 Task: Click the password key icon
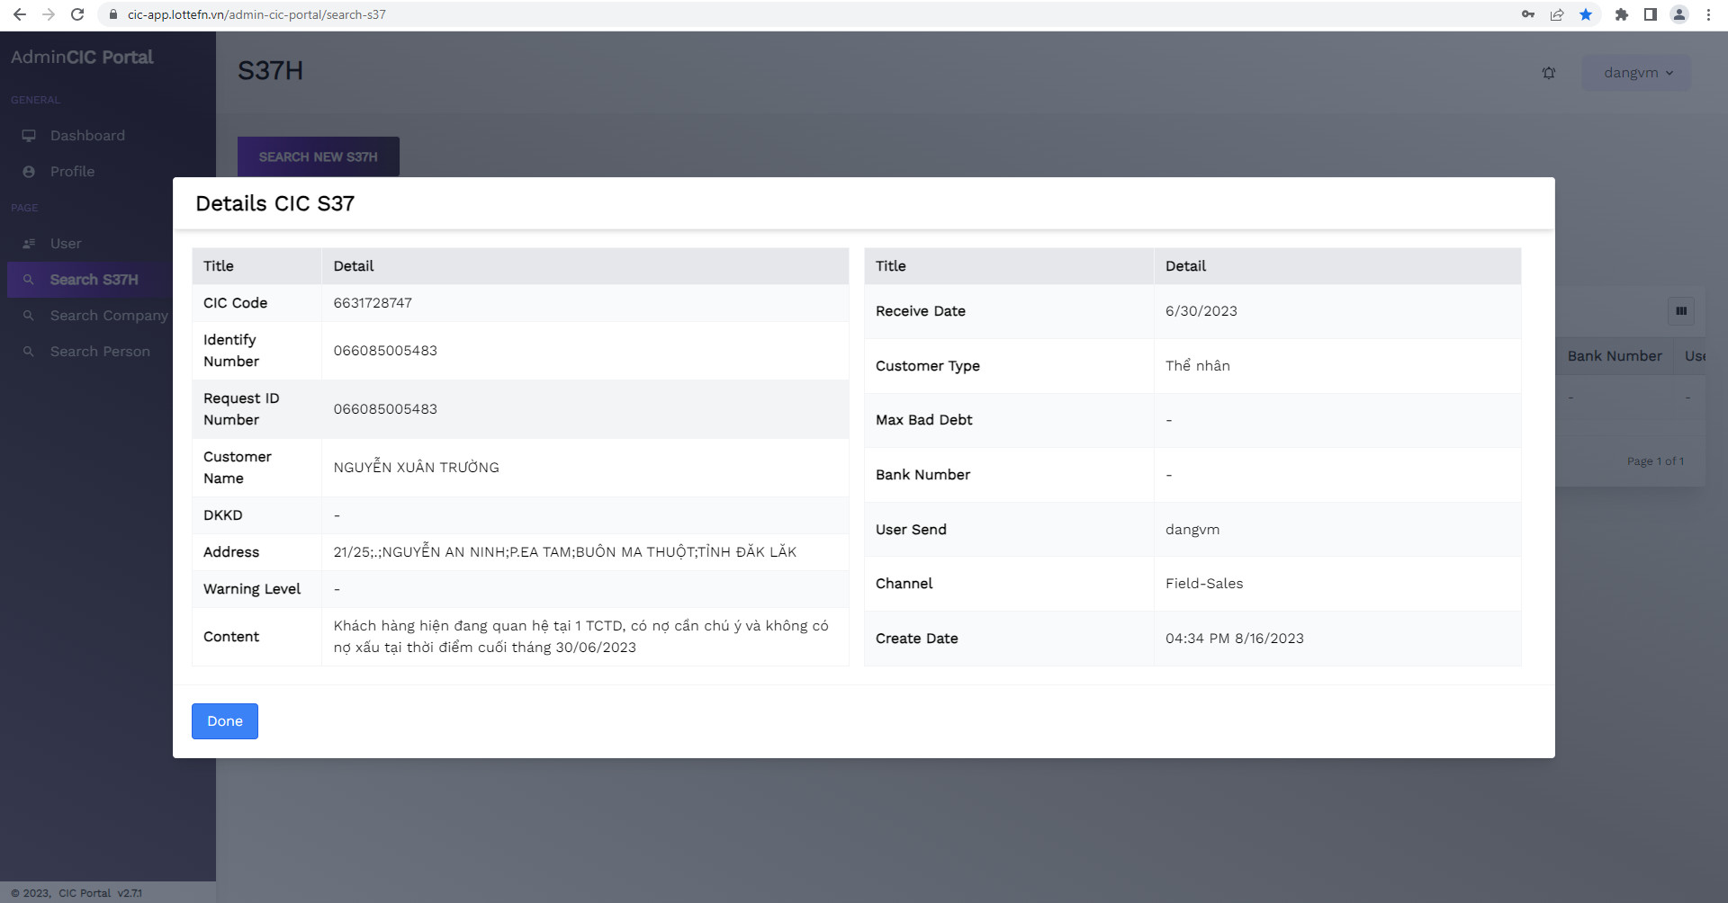(x=1528, y=14)
